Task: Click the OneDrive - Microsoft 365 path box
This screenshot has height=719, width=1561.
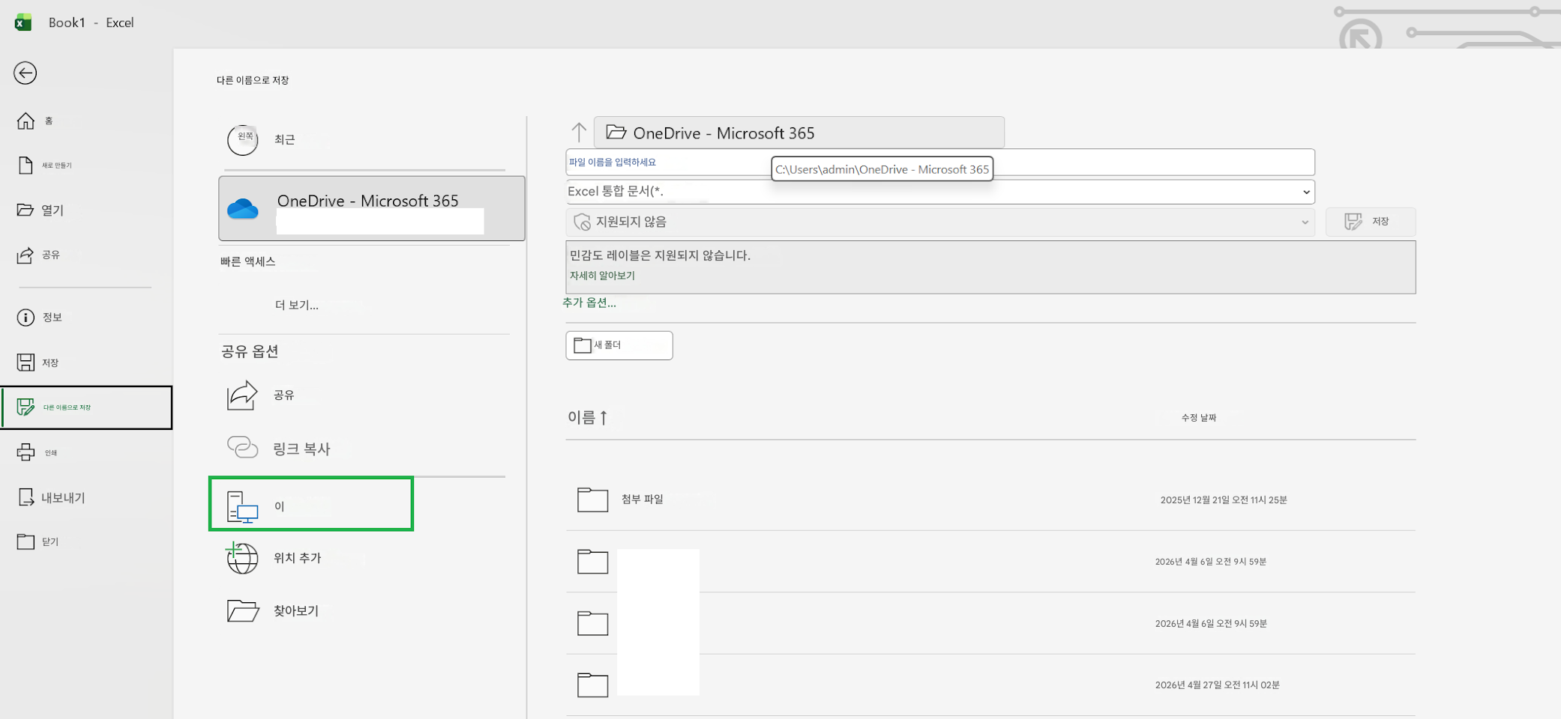Action: click(x=799, y=133)
